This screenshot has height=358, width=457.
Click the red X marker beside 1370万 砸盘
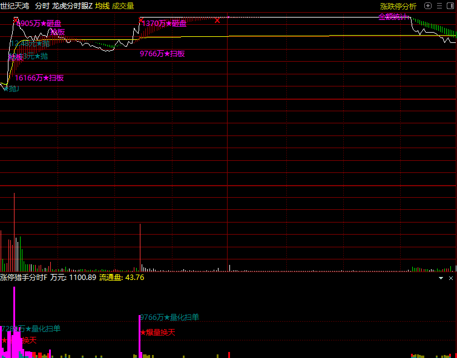coord(141,21)
